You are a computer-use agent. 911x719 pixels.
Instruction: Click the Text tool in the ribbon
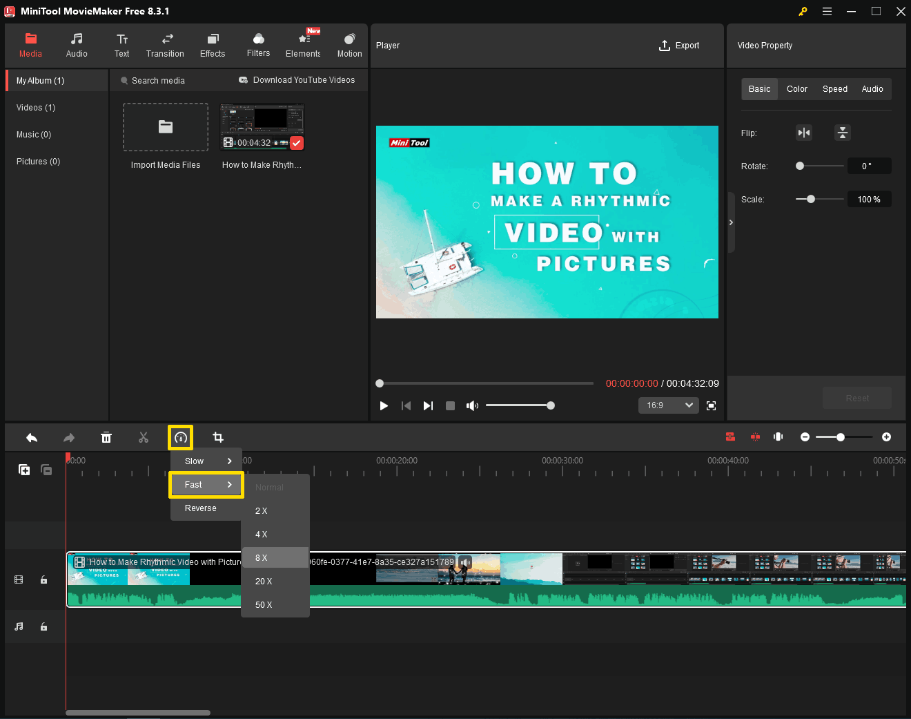click(x=122, y=45)
